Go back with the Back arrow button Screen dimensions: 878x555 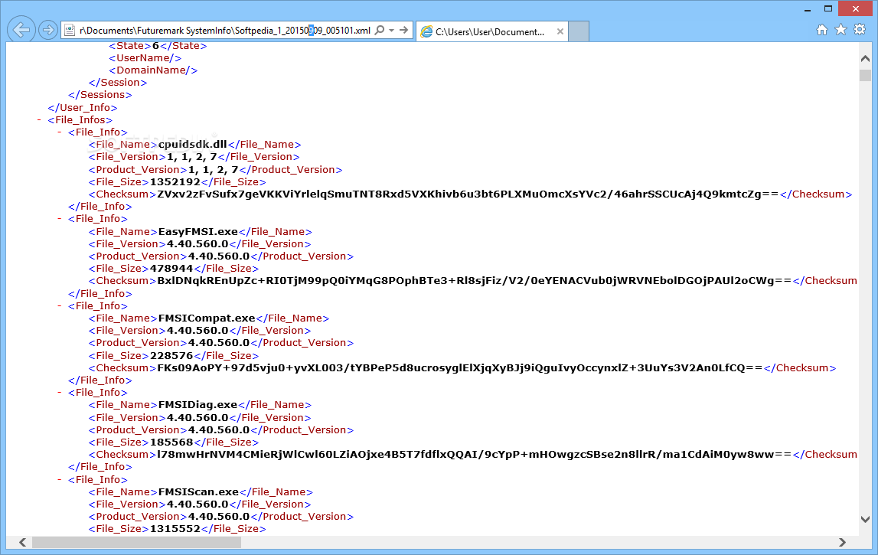click(x=21, y=30)
